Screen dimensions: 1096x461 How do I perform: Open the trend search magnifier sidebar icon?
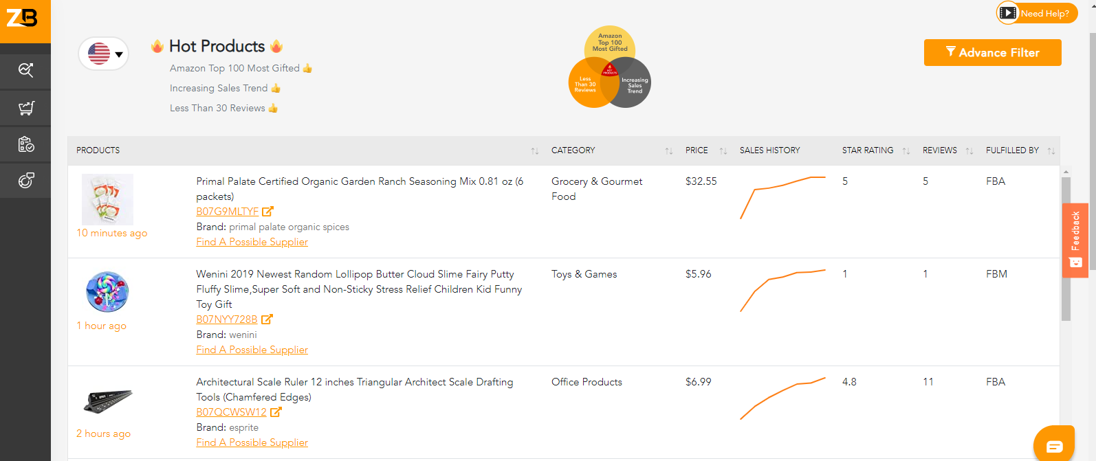coord(25,70)
